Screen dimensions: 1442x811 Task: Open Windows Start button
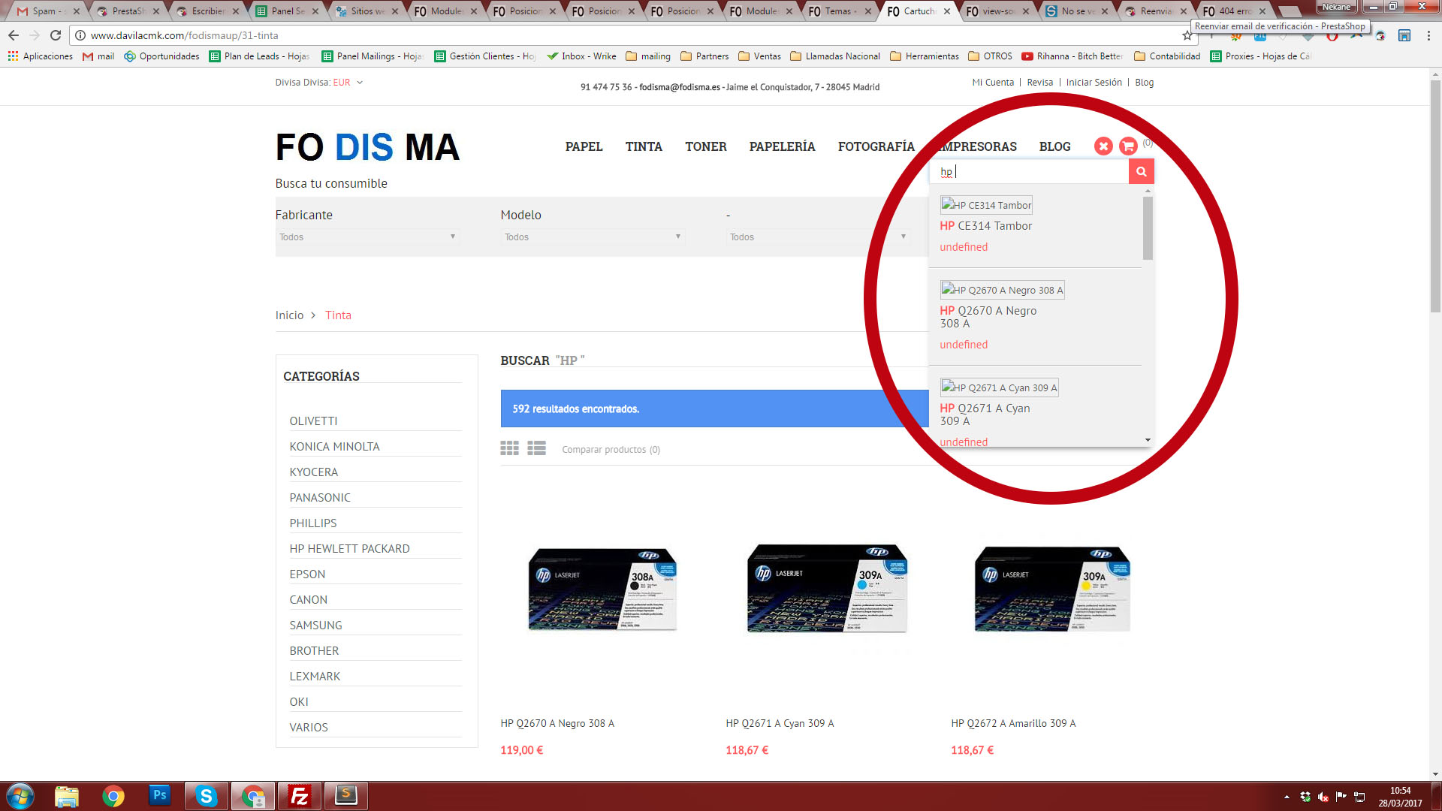point(20,796)
